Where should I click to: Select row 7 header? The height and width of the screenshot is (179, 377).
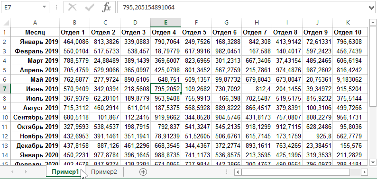tap(5, 89)
